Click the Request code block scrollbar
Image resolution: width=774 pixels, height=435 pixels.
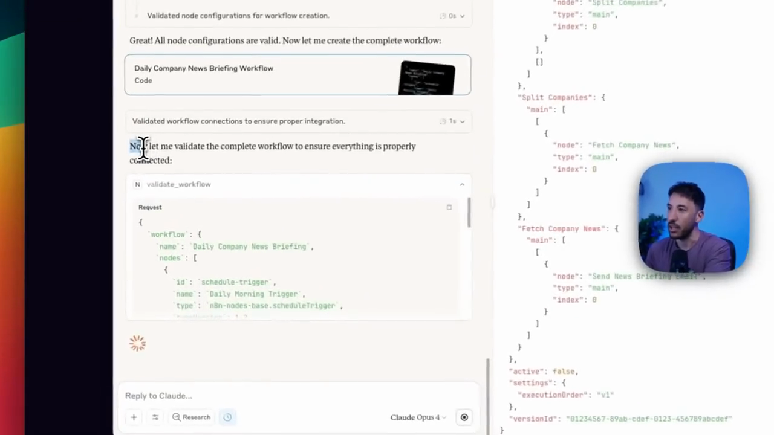pyautogui.click(x=469, y=213)
